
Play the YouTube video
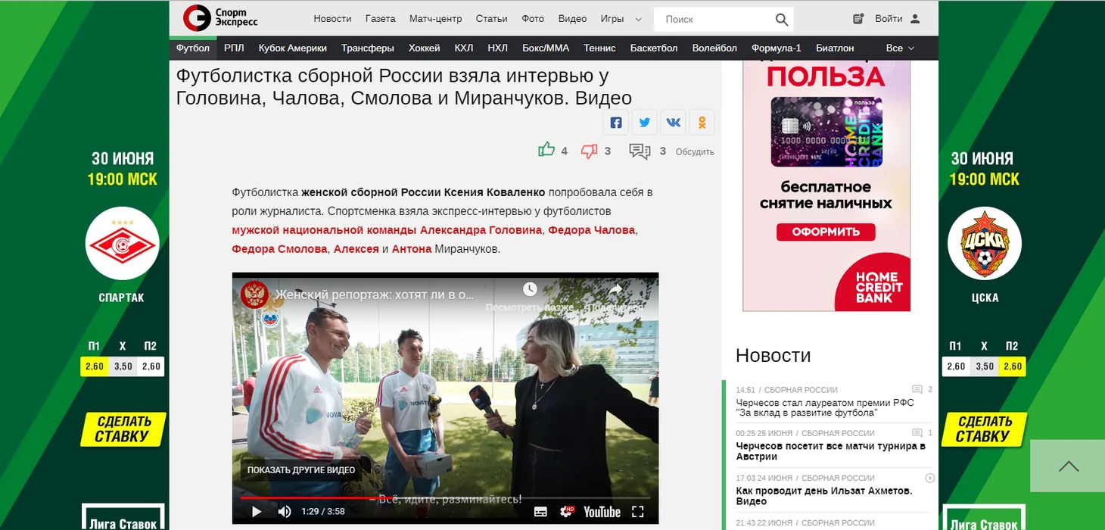257,512
